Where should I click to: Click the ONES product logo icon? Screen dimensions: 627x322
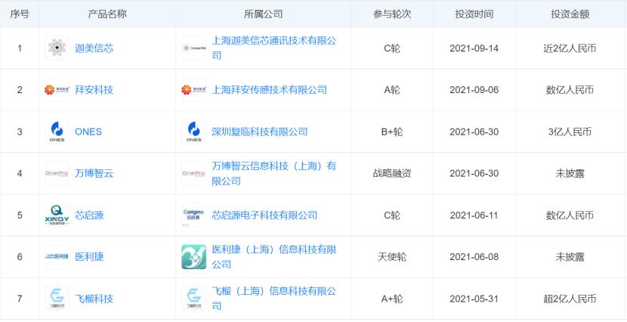[57, 132]
